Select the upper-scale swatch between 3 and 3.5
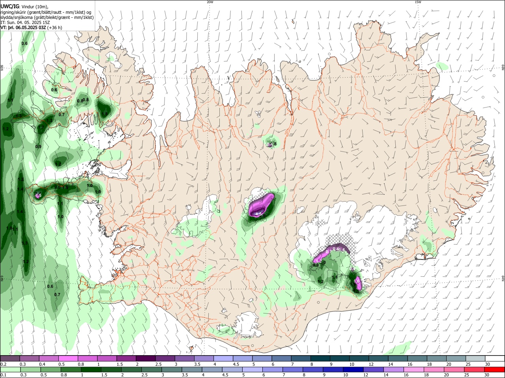Viewport: 505px width, 378px height. (184, 359)
